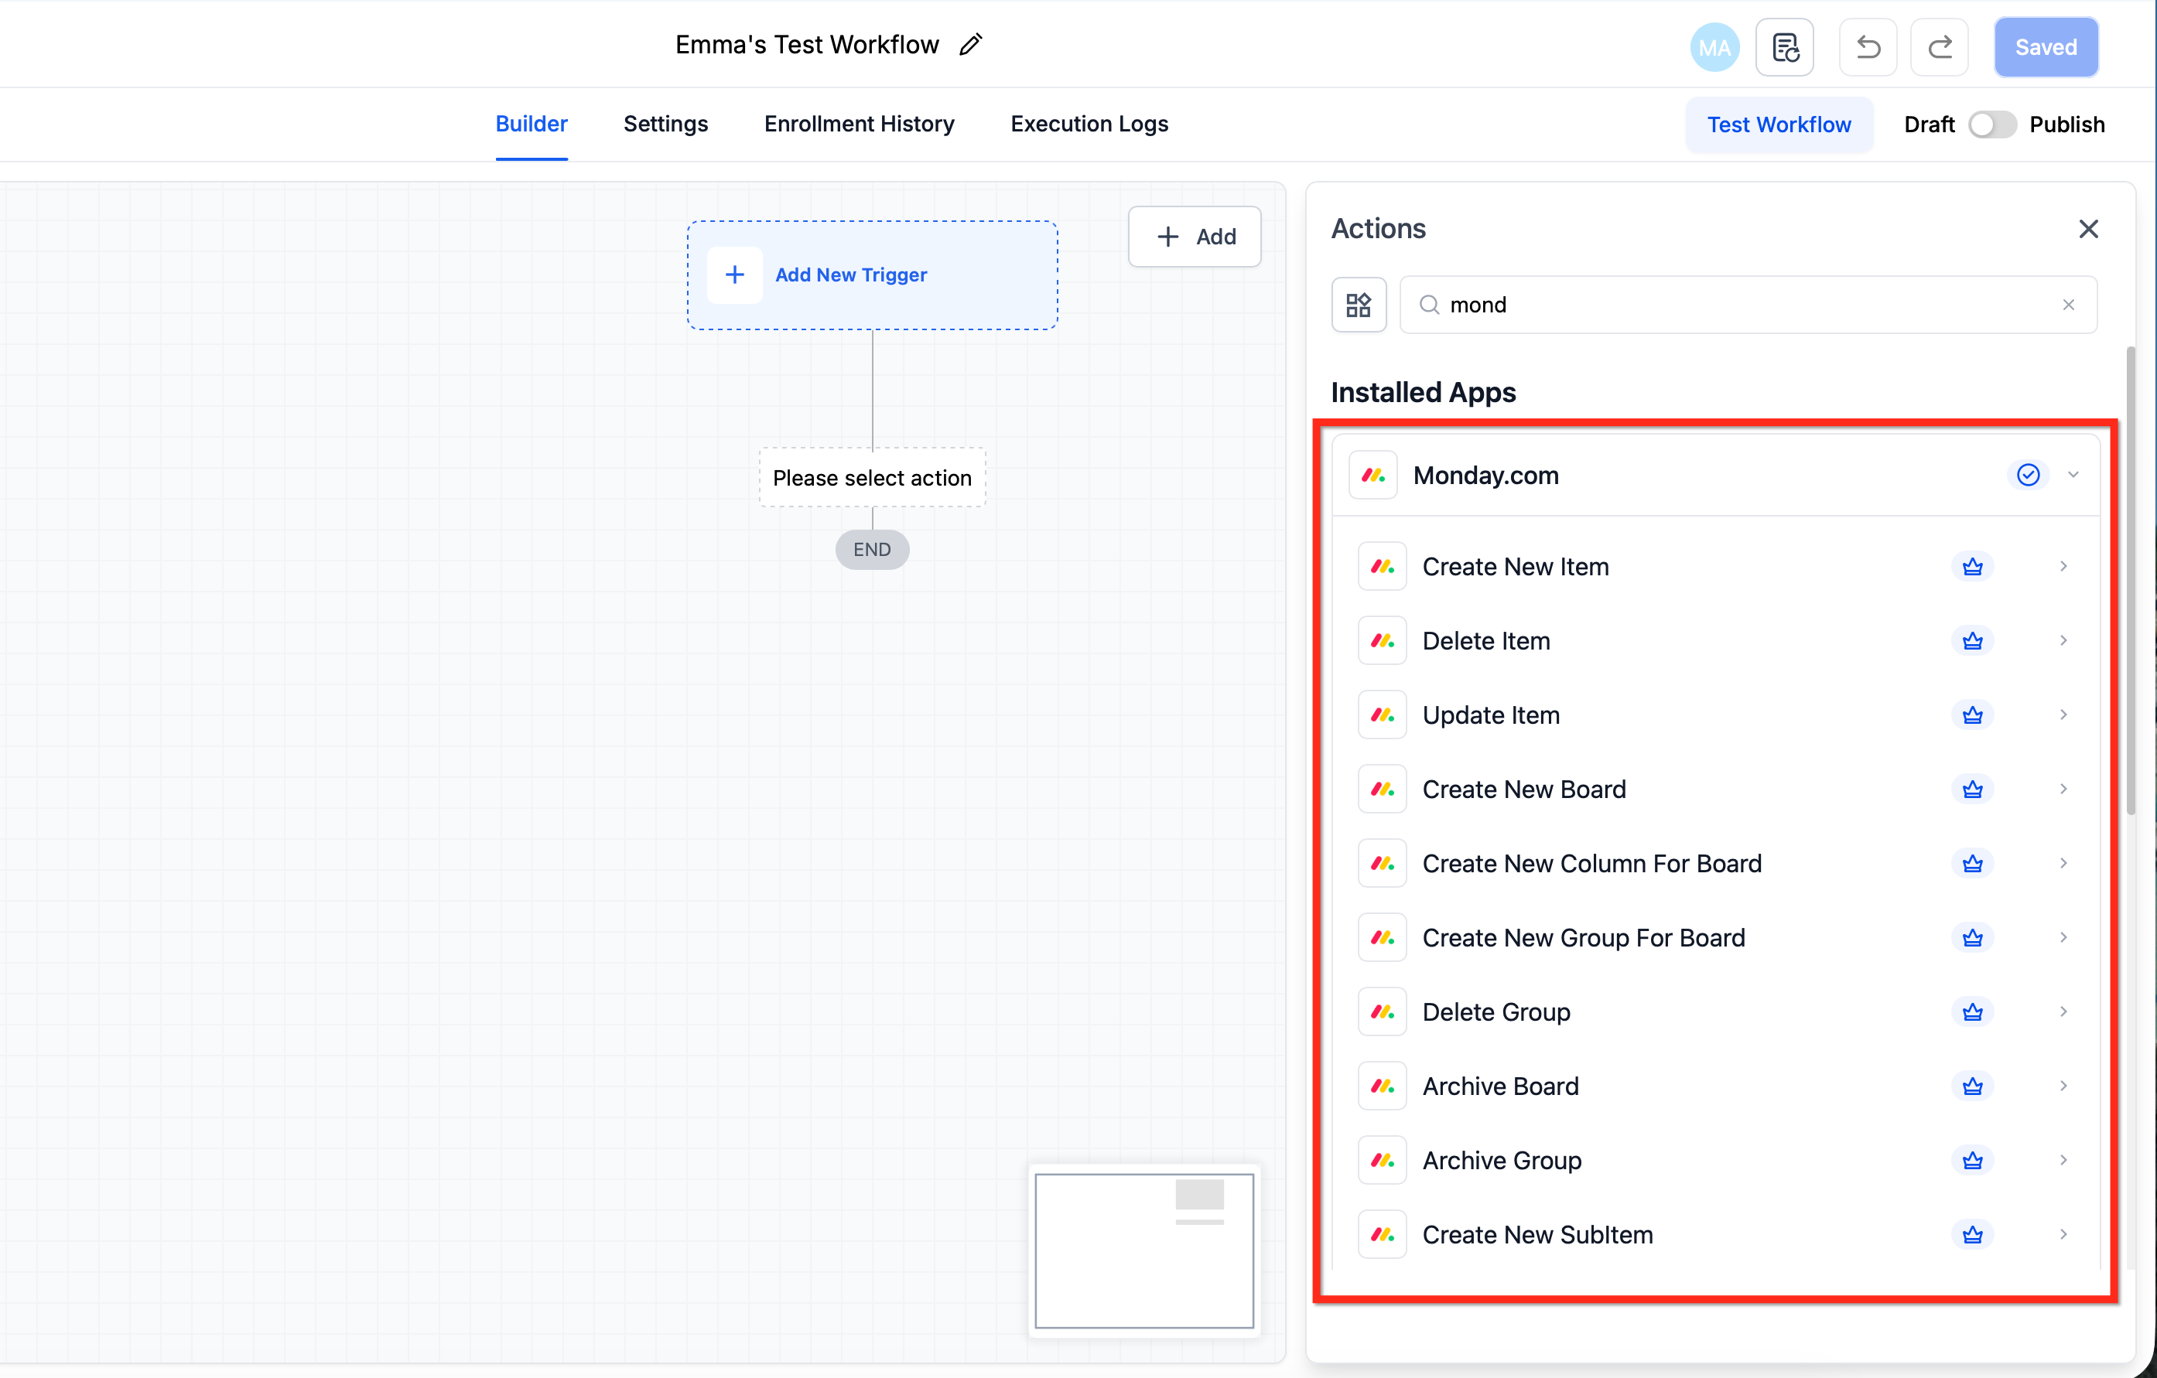Collapse the Monday.com app section
Viewport: 2157px width, 1378px height.
click(2073, 475)
